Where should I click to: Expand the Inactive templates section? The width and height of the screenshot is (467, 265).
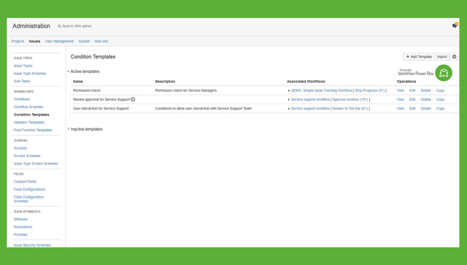68,129
